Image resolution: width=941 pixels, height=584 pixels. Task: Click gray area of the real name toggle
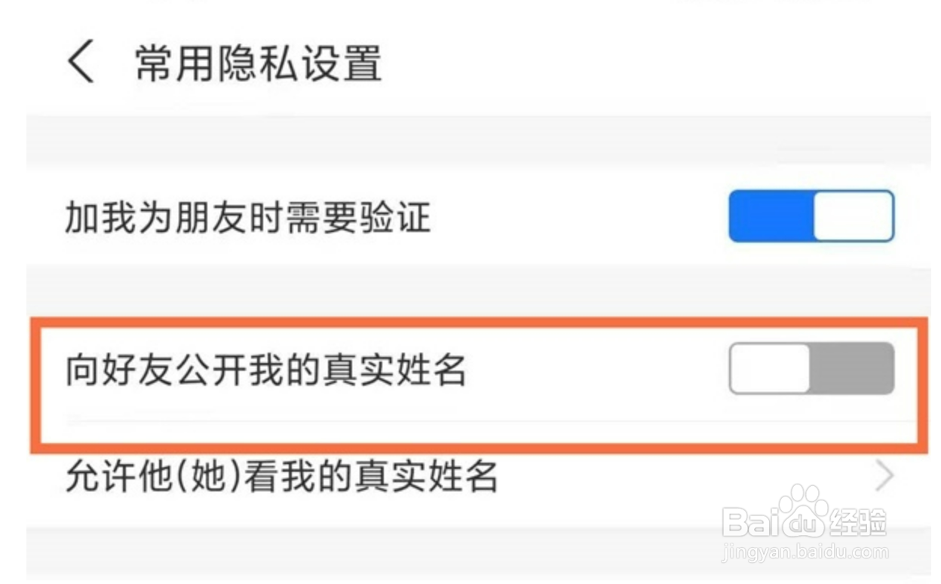coord(852,368)
